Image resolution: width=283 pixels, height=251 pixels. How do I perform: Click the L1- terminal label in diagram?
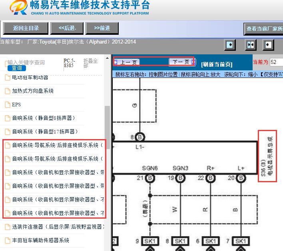(140, 147)
